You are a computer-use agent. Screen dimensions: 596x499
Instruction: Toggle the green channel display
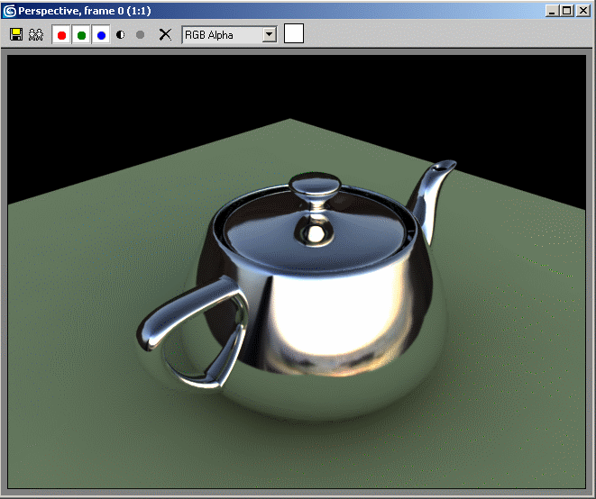[81, 35]
